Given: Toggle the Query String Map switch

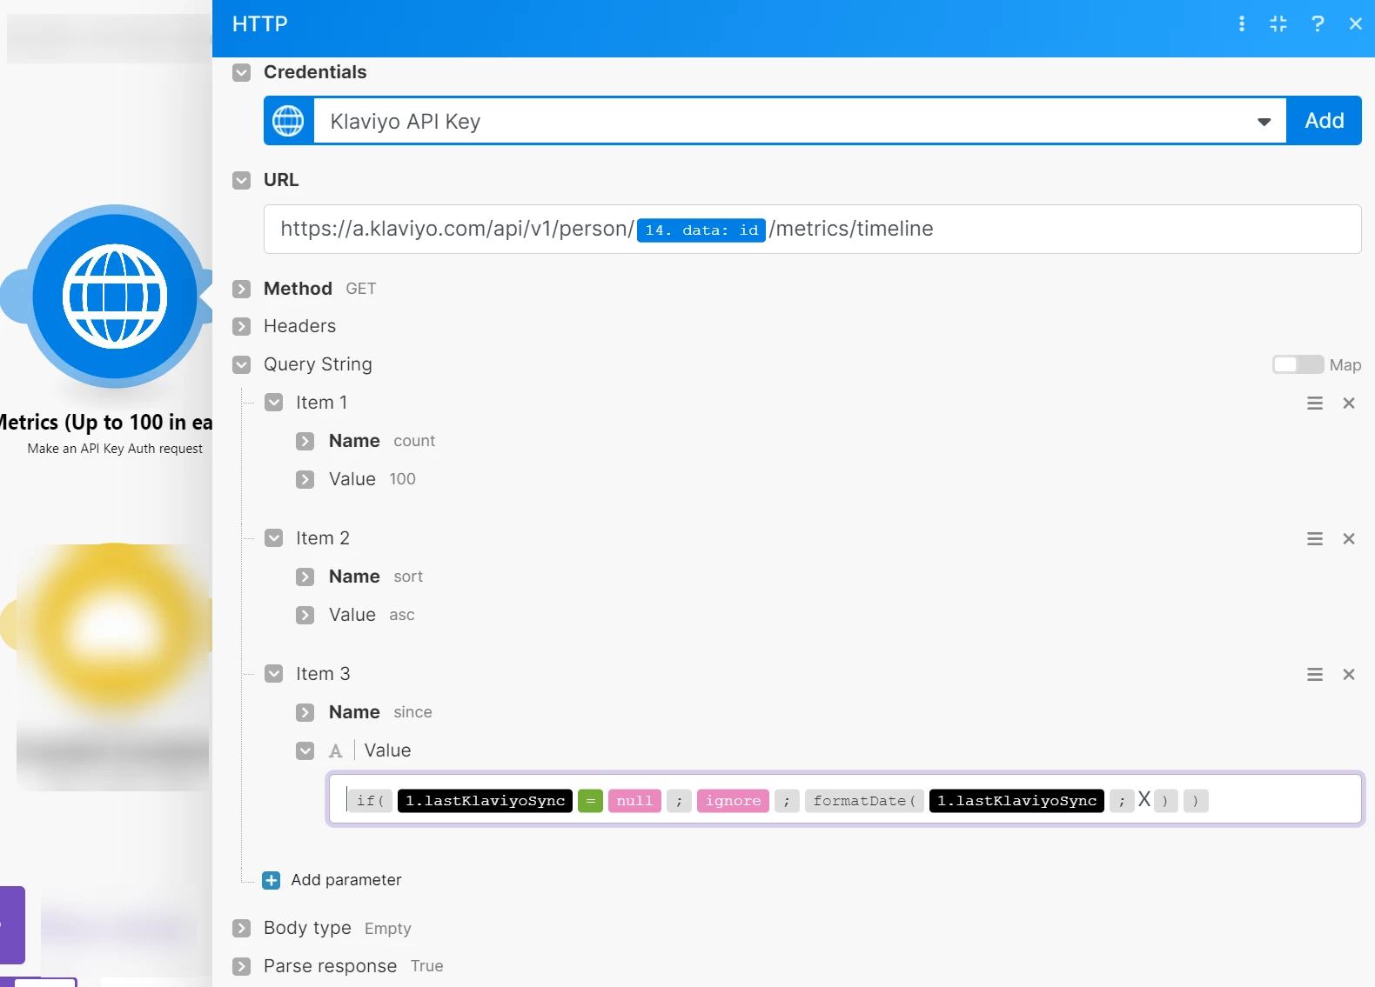Looking at the screenshot, I should coord(1298,364).
